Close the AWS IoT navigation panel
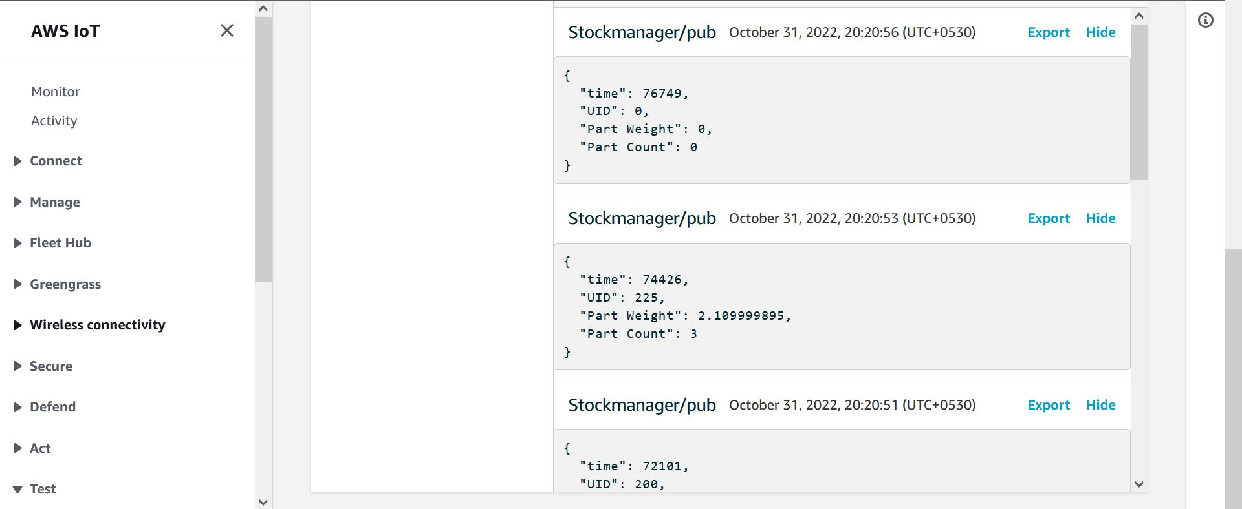This screenshot has height=509, width=1242. (x=227, y=30)
